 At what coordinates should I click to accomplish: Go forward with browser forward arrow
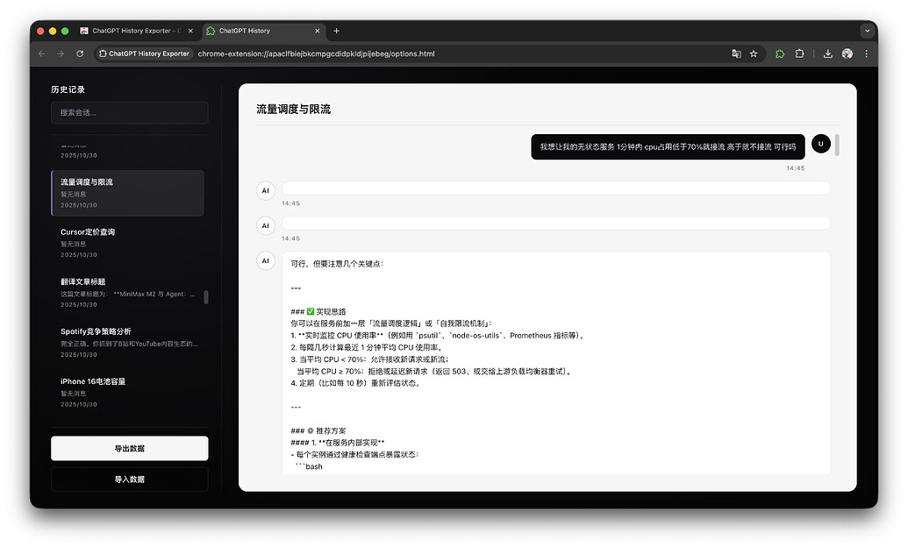[61, 53]
